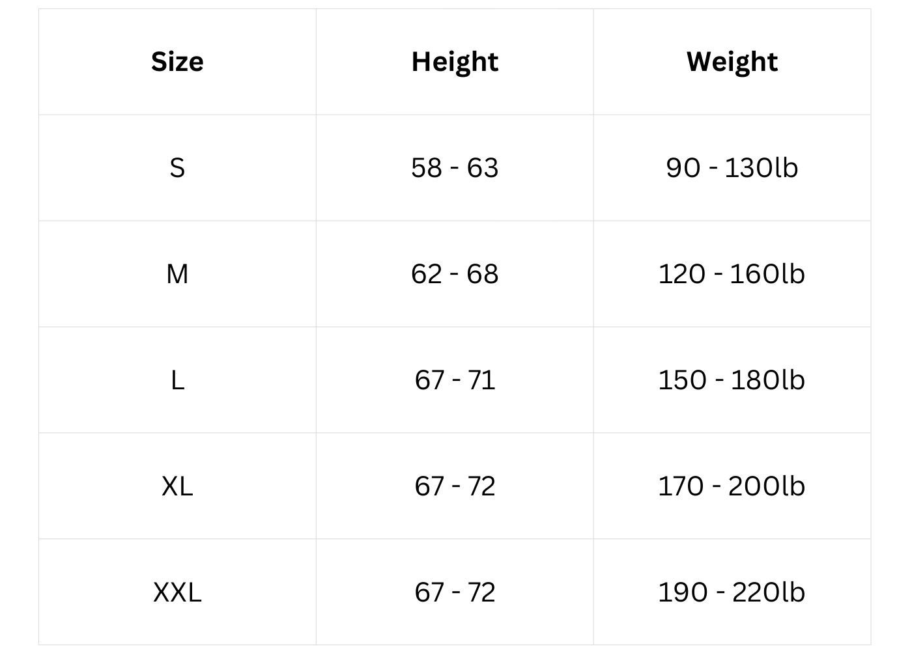Click the Size column header
The image size is (912, 651).
[x=177, y=62]
